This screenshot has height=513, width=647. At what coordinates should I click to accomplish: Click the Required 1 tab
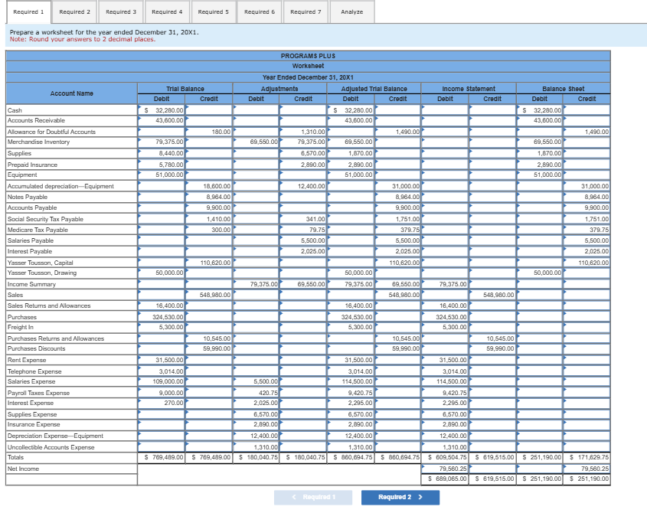28,12
